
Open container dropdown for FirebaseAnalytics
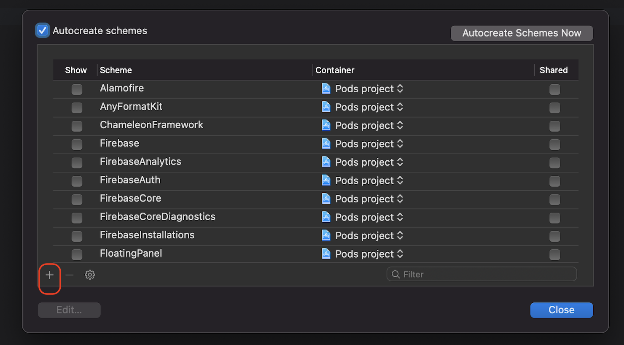click(363, 162)
